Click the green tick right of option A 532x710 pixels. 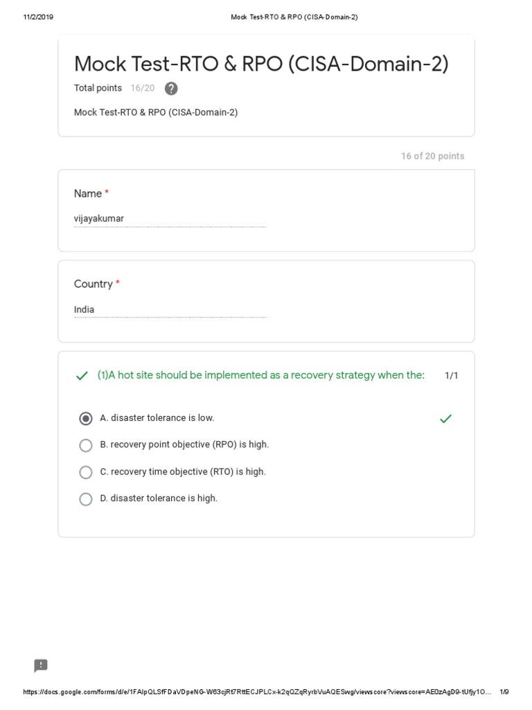pos(445,418)
